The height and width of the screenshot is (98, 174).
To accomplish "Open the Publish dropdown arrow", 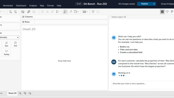I will pos(154,4).
